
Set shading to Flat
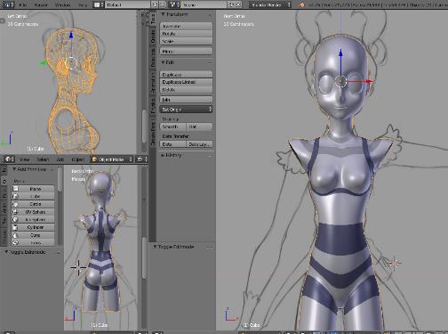pyautogui.click(x=199, y=126)
